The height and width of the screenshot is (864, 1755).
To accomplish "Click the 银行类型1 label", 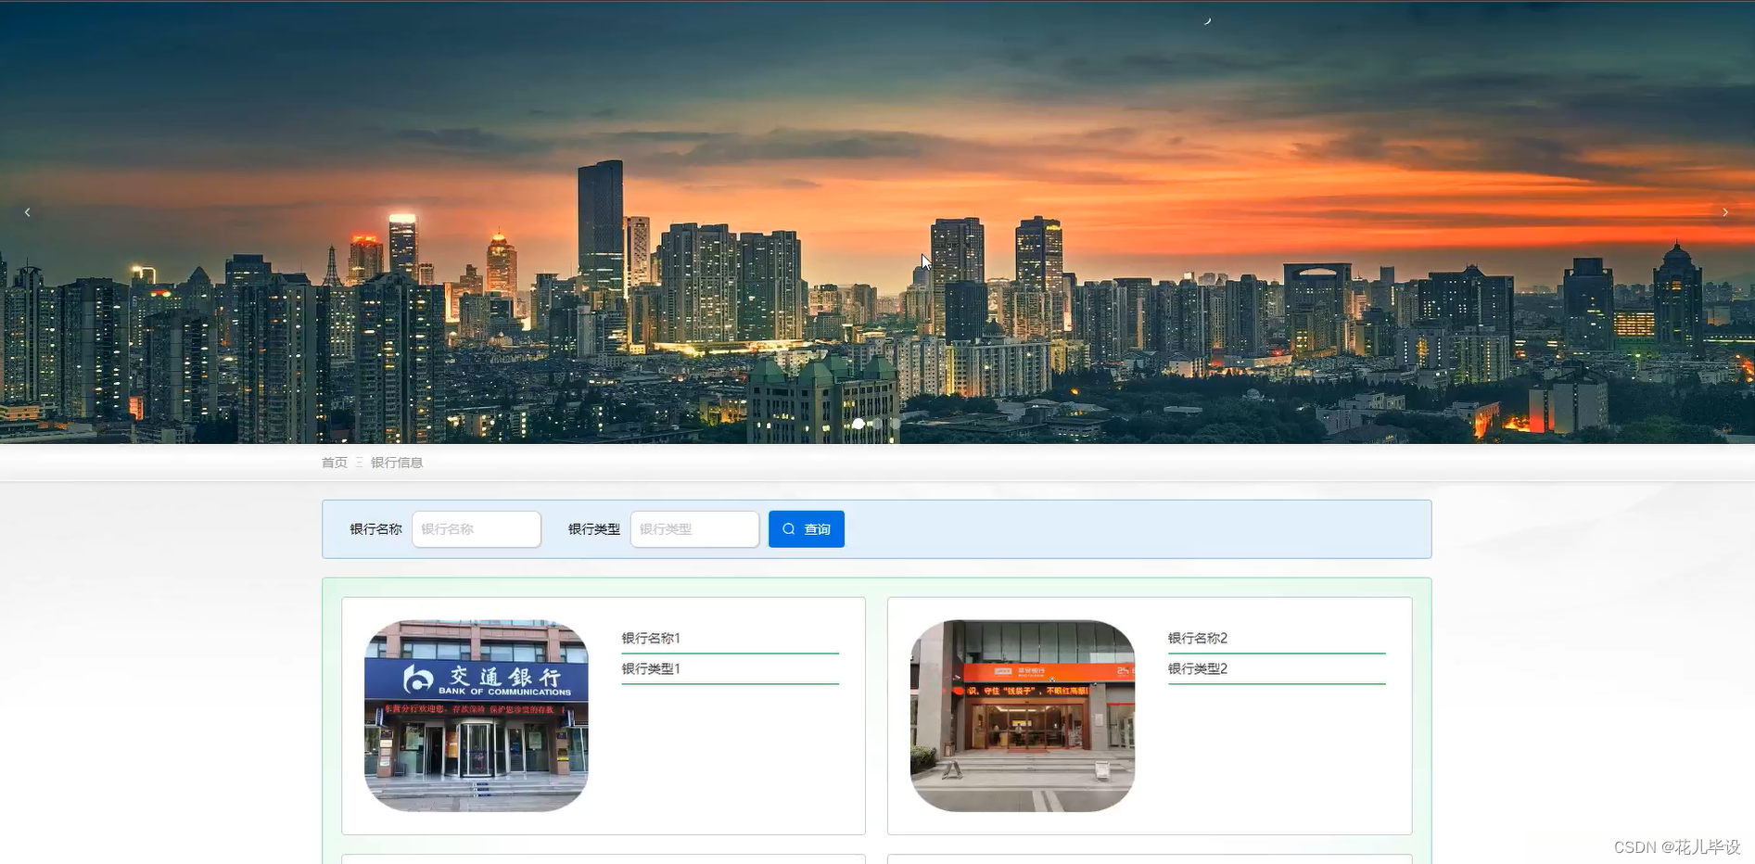I will 650,668.
